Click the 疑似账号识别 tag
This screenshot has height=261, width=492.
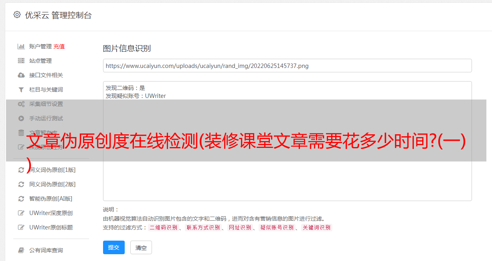(x=277, y=227)
